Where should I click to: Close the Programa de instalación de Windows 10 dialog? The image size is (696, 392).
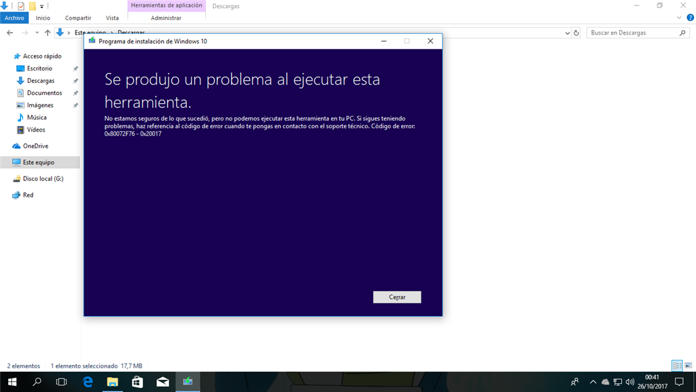[430, 41]
